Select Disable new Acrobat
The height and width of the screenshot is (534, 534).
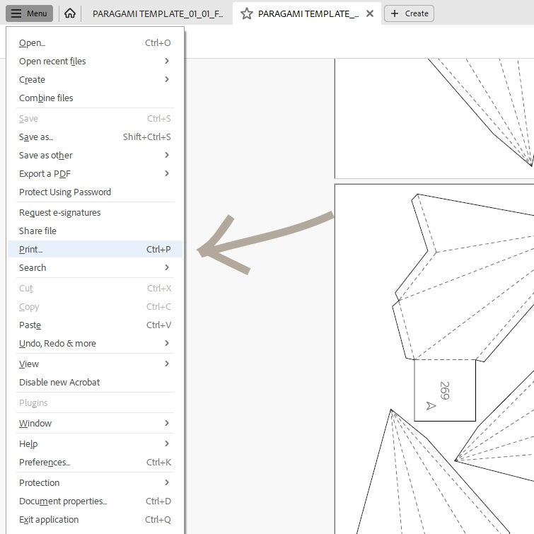pyautogui.click(x=95, y=382)
